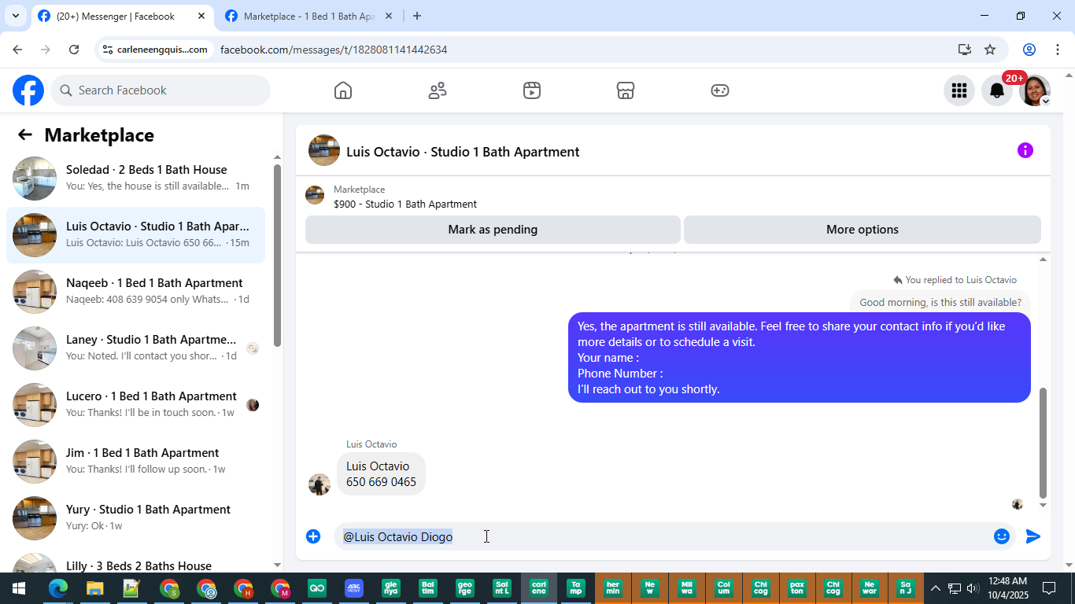Open Lilly 3 Beds 2 Baths House conversation
This screenshot has width=1075, height=604.
tap(136, 560)
